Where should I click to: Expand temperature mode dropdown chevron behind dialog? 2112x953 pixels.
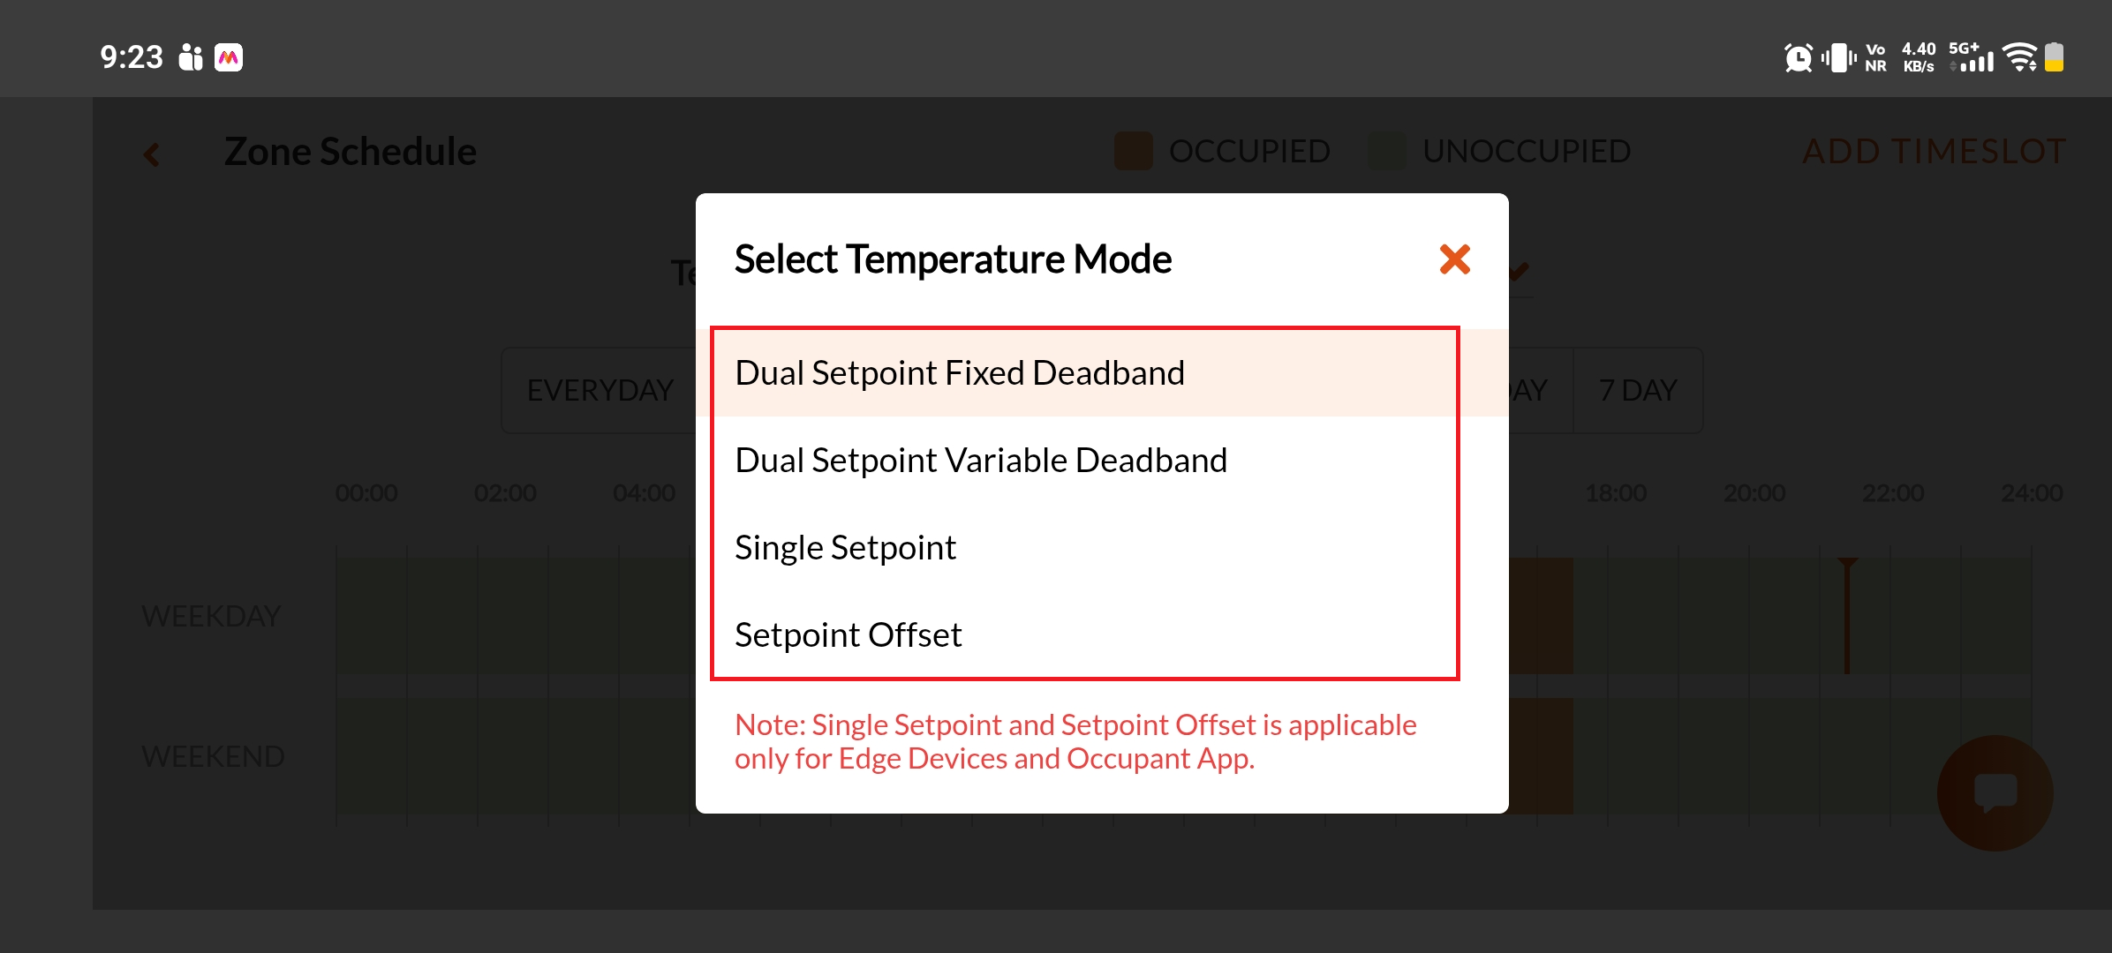coord(1520,271)
